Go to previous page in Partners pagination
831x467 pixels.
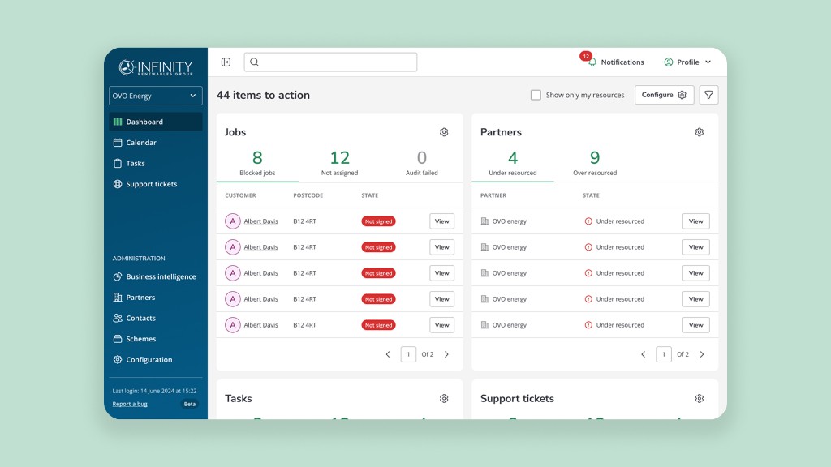pyautogui.click(x=643, y=354)
